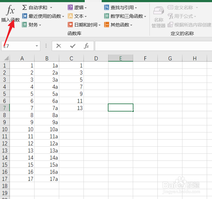
Task: Select column C header
Action: point(71,59)
